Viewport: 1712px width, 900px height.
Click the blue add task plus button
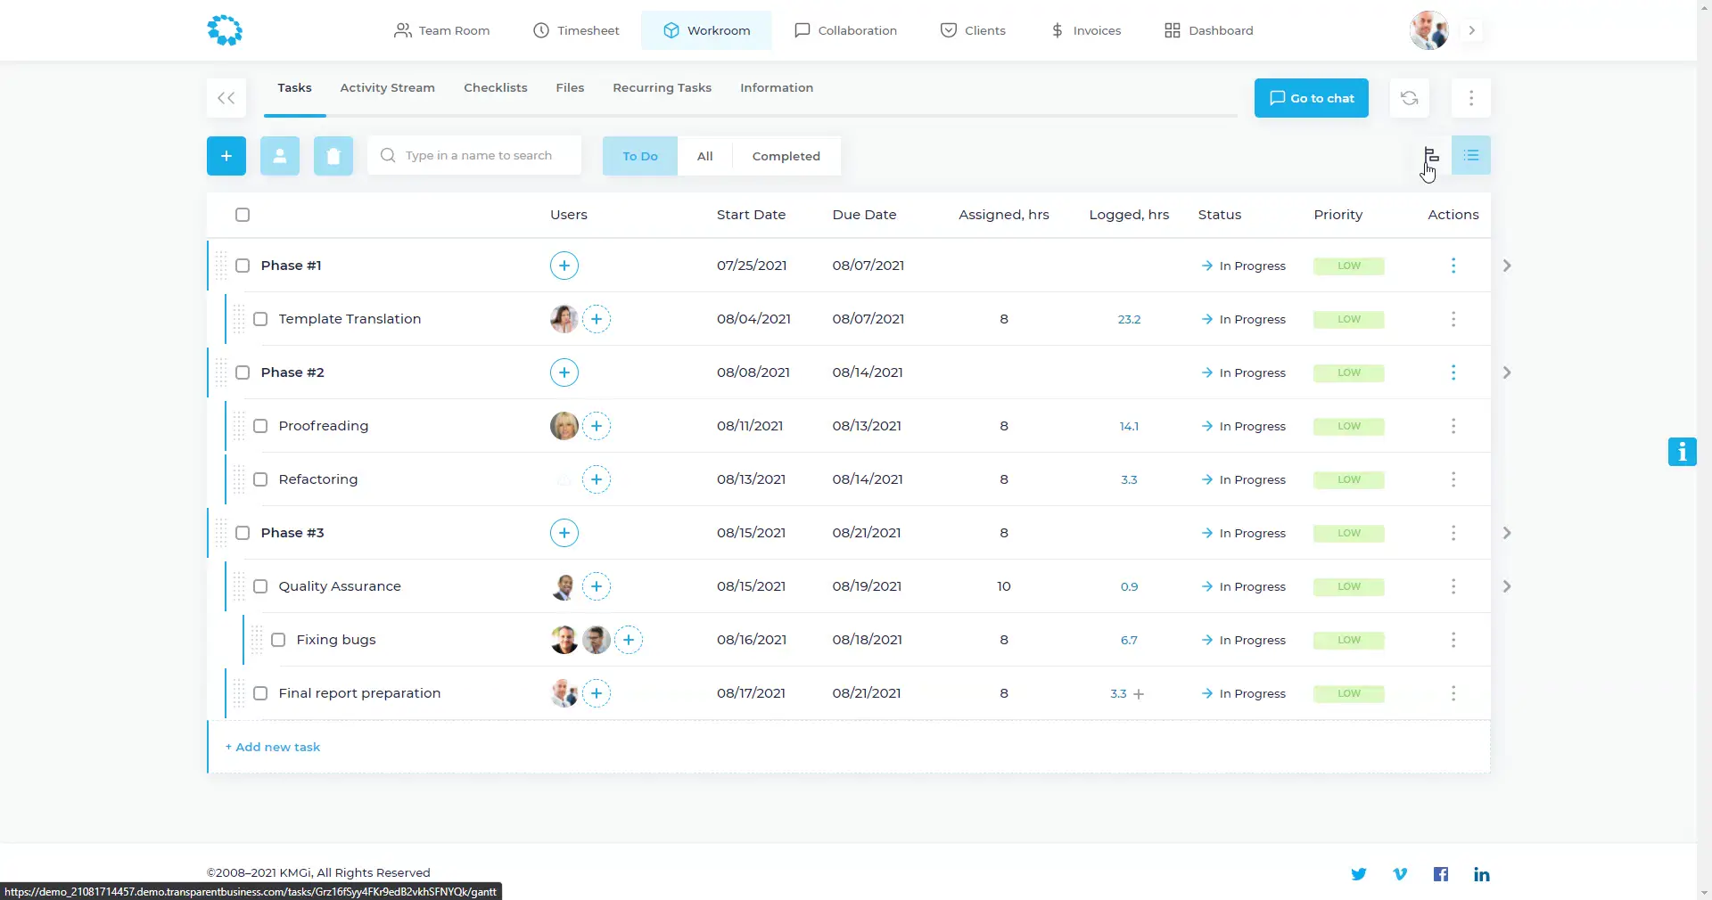point(226,156)
